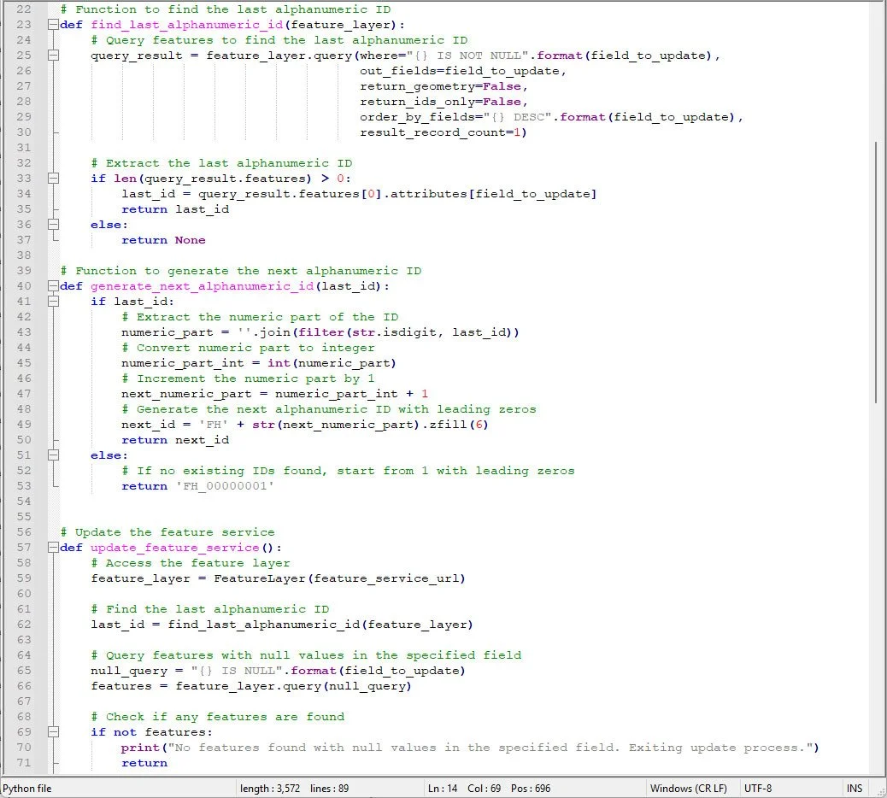Collapse the generate_next_alphanumeric_id function

coord(53,285)
